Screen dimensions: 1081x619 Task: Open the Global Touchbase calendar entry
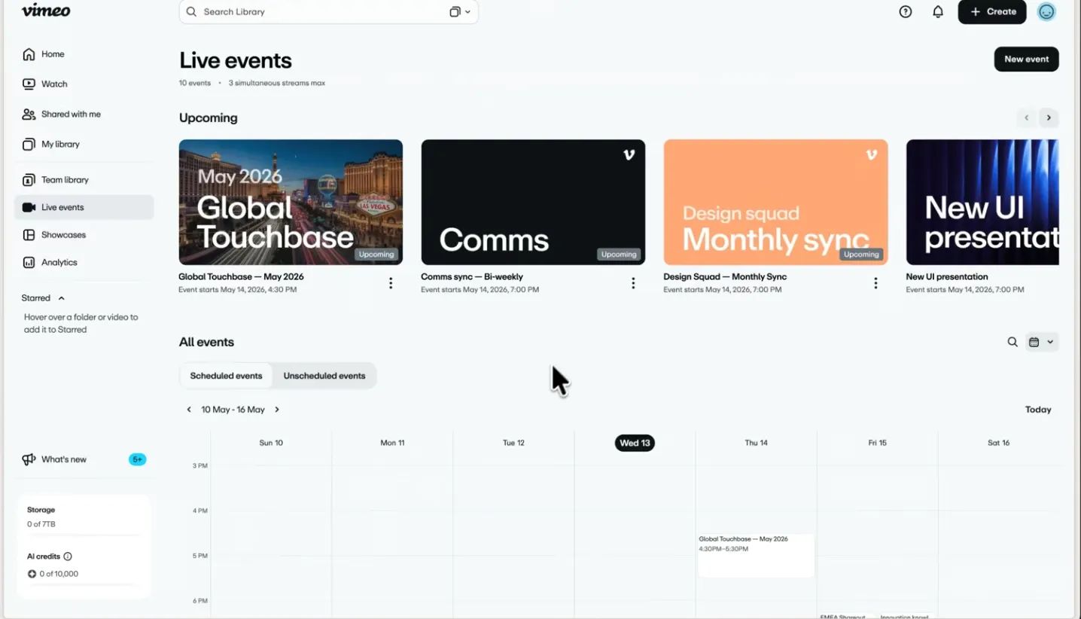coord(756,556)
